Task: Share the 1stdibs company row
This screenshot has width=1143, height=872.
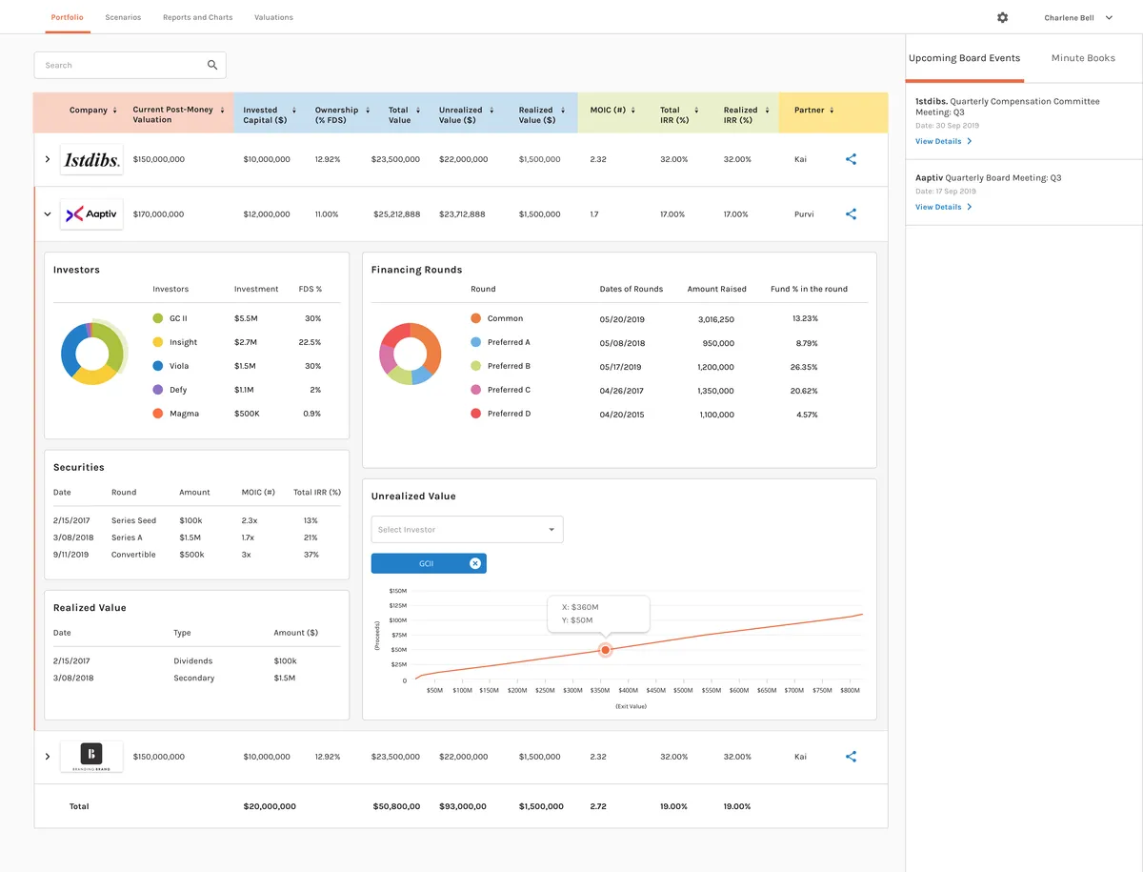Action: (x=851, y=159)
